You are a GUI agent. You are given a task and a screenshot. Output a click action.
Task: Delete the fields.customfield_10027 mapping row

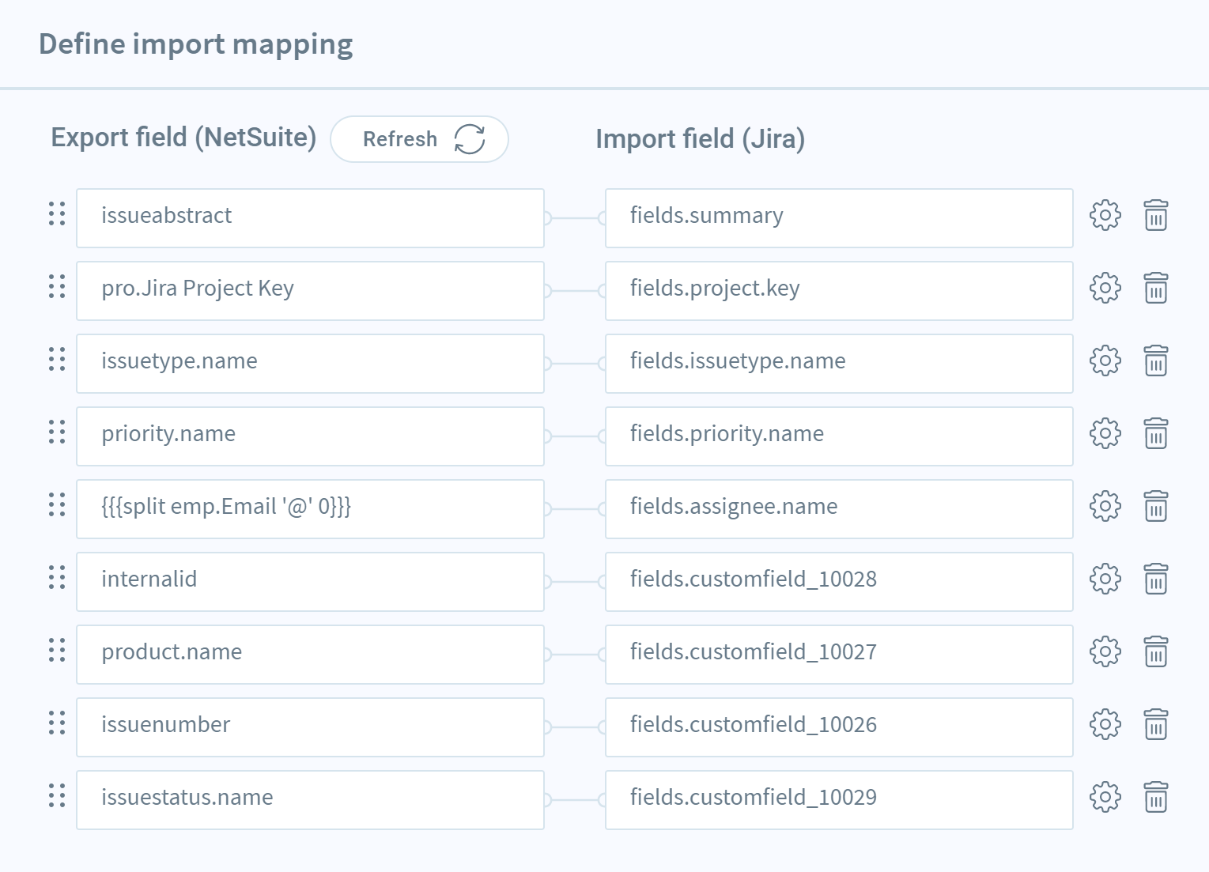coord(1156,651)
